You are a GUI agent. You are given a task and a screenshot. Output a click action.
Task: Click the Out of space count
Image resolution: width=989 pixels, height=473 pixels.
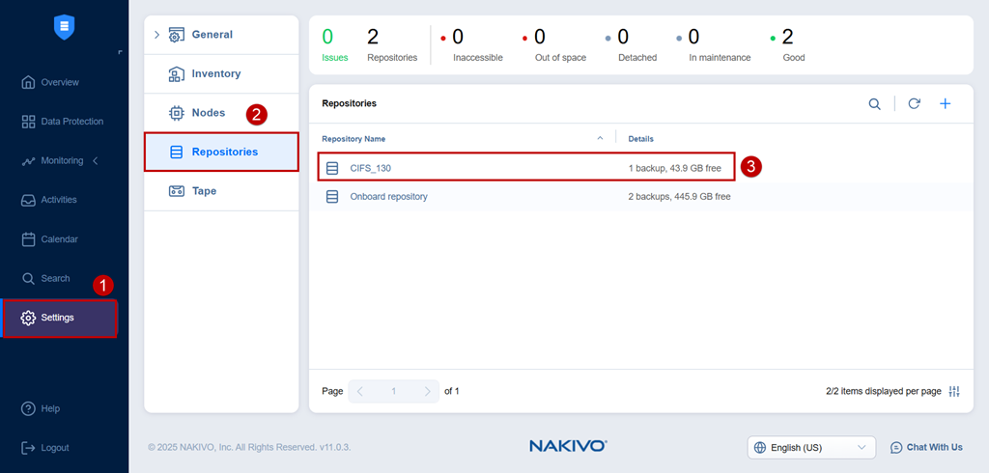pos(553,44)
